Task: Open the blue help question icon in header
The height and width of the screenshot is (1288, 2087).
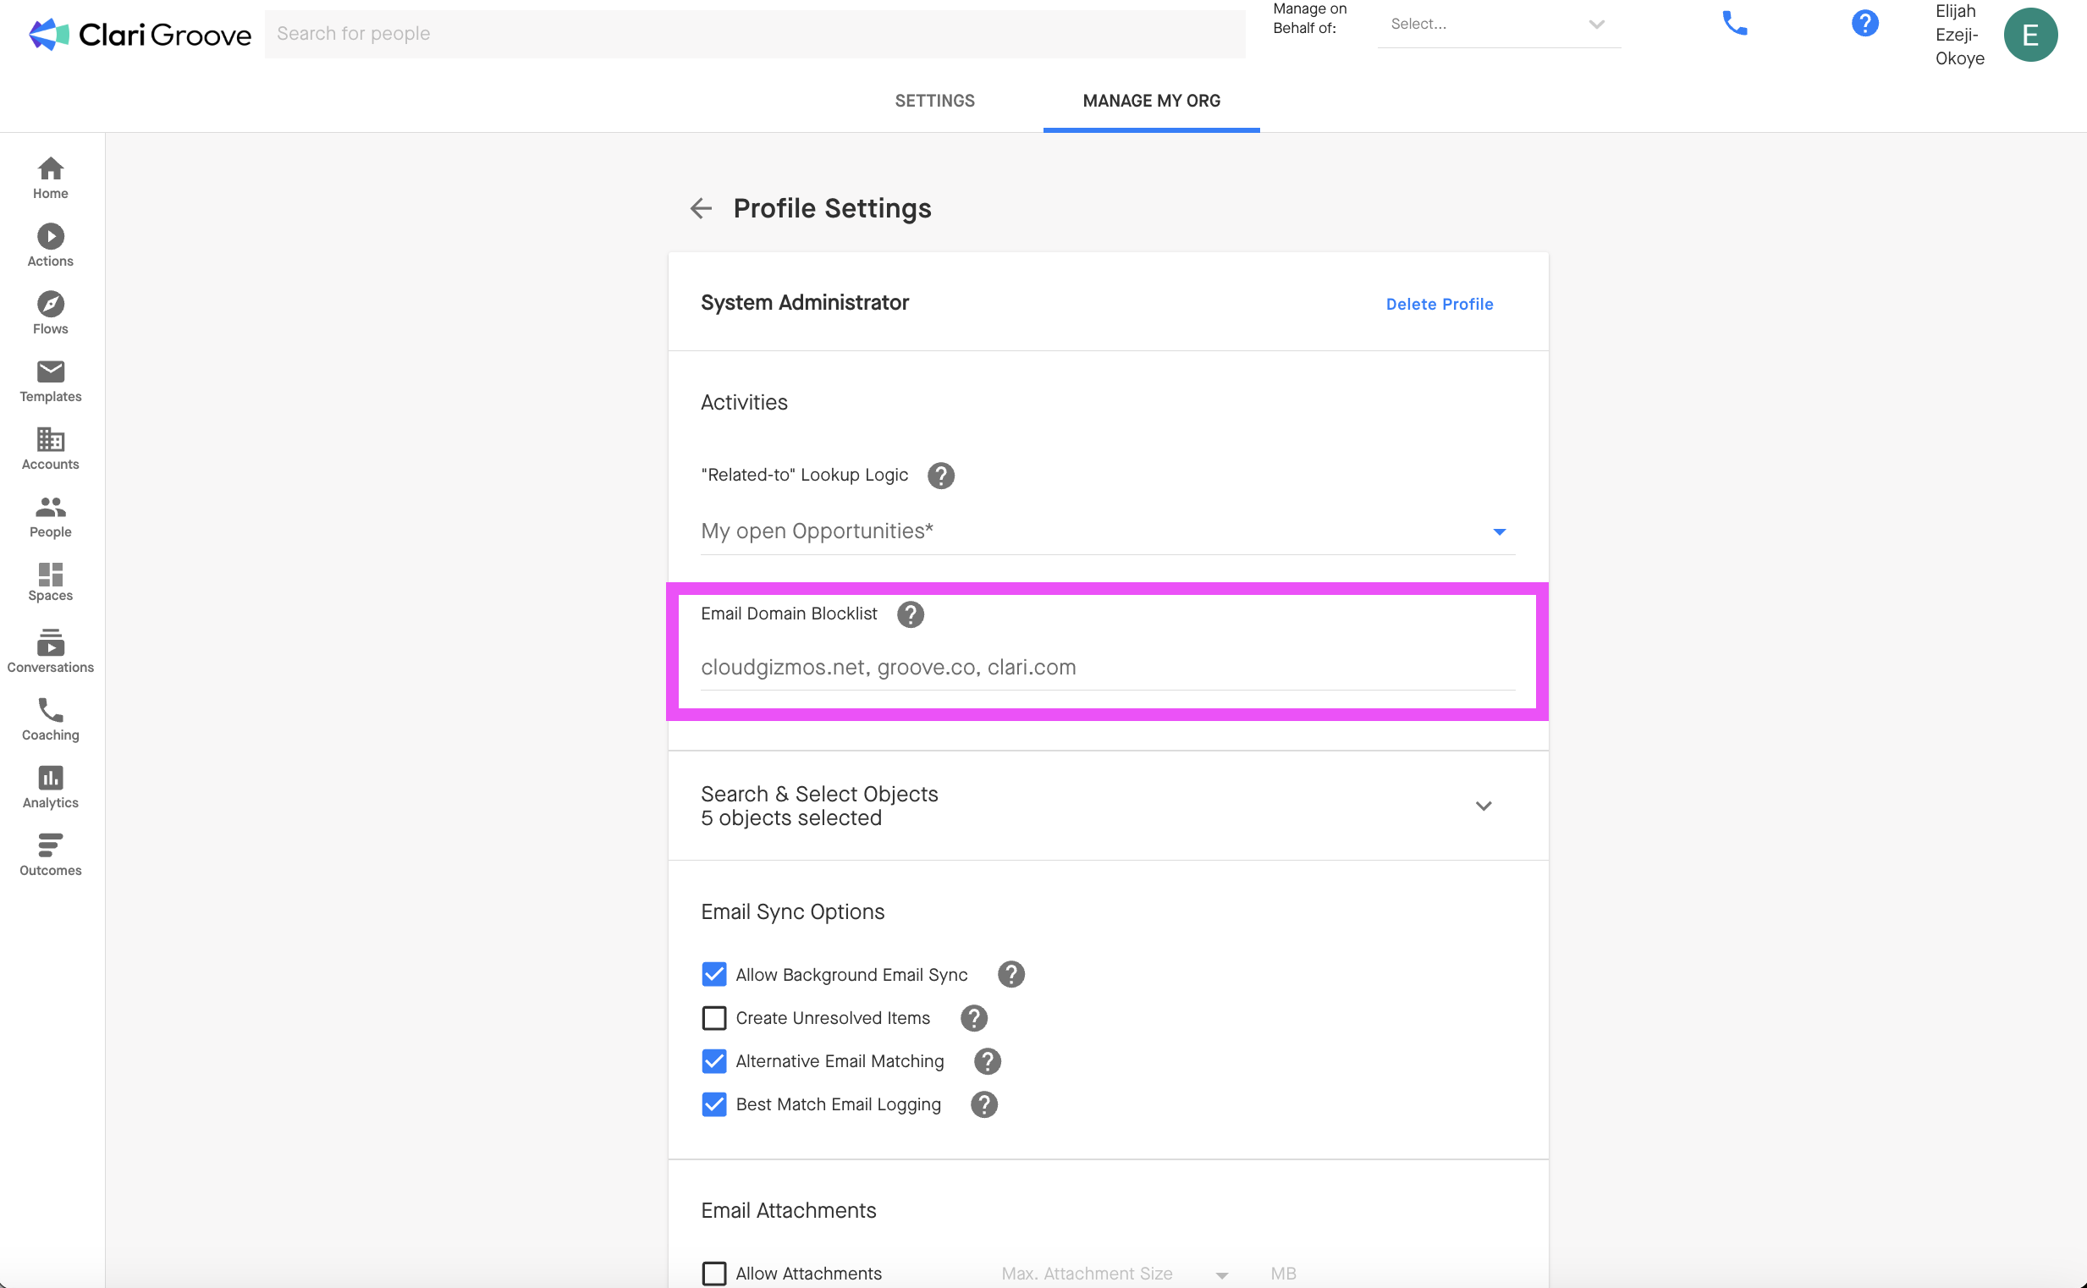Action: coord(1864,23)
